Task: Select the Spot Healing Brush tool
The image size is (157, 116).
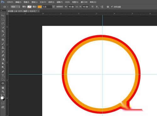Action: coord(3,40)
